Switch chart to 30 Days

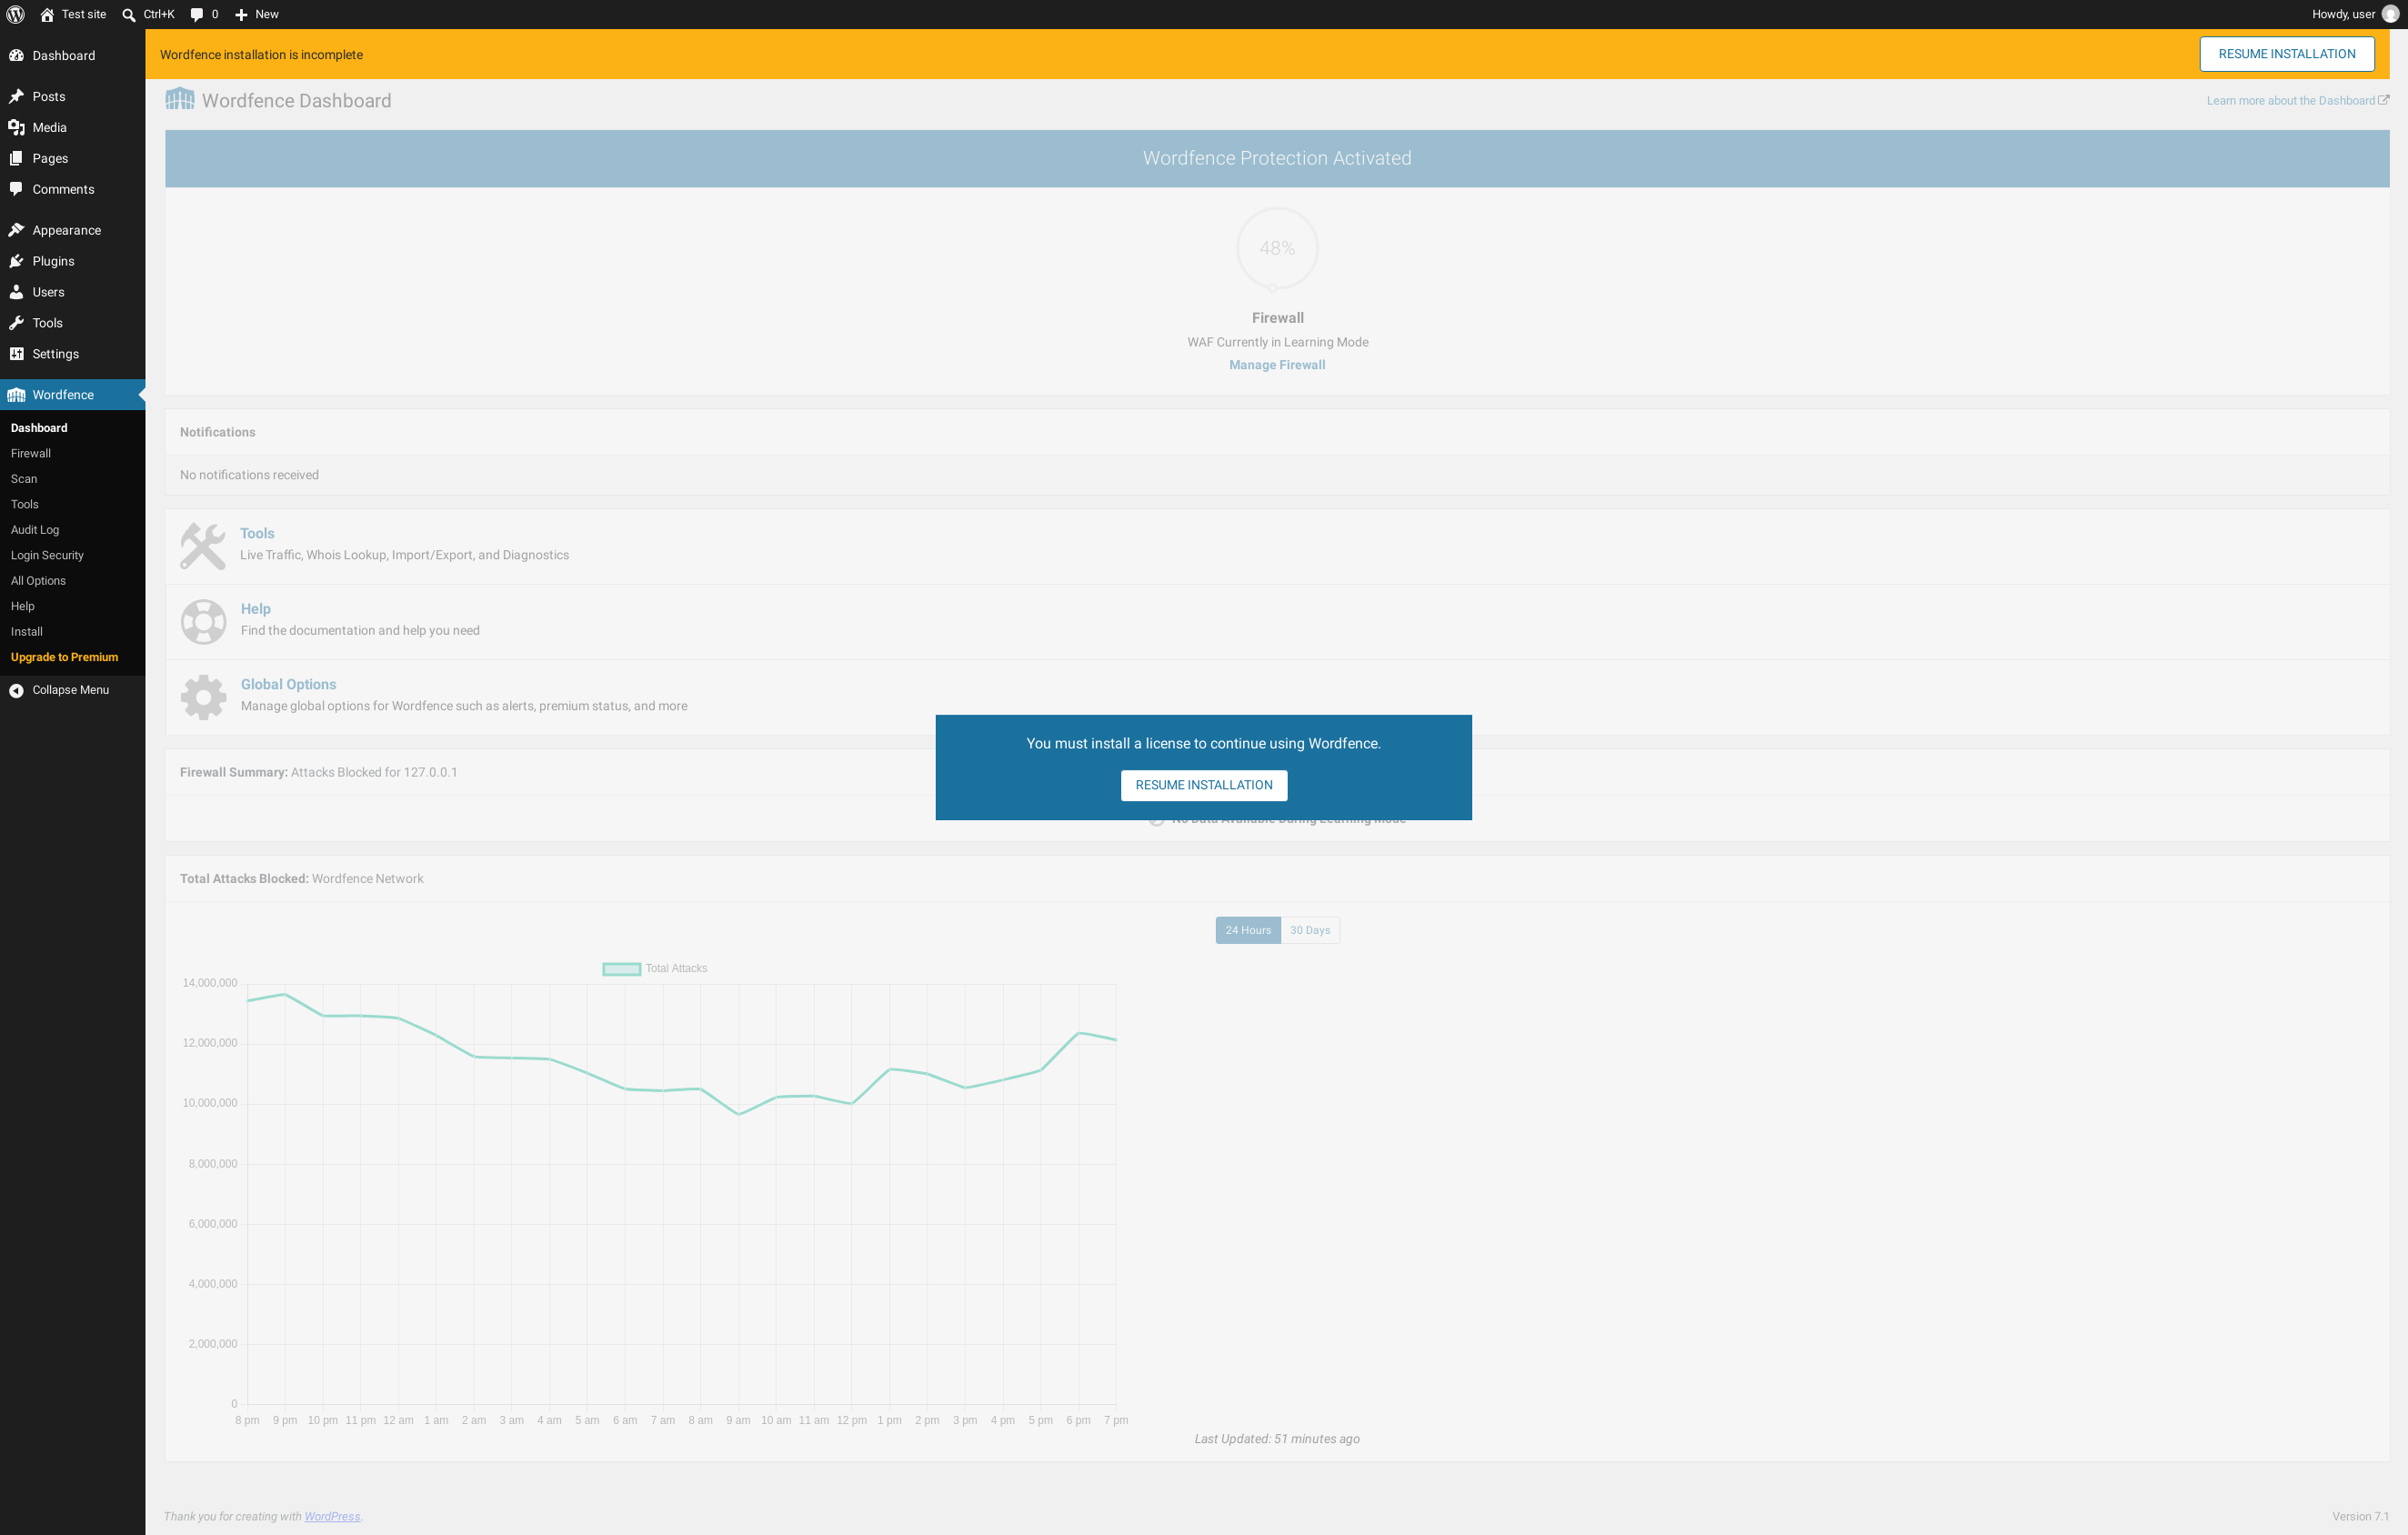pyautogui.click(x=1310, y=930)
